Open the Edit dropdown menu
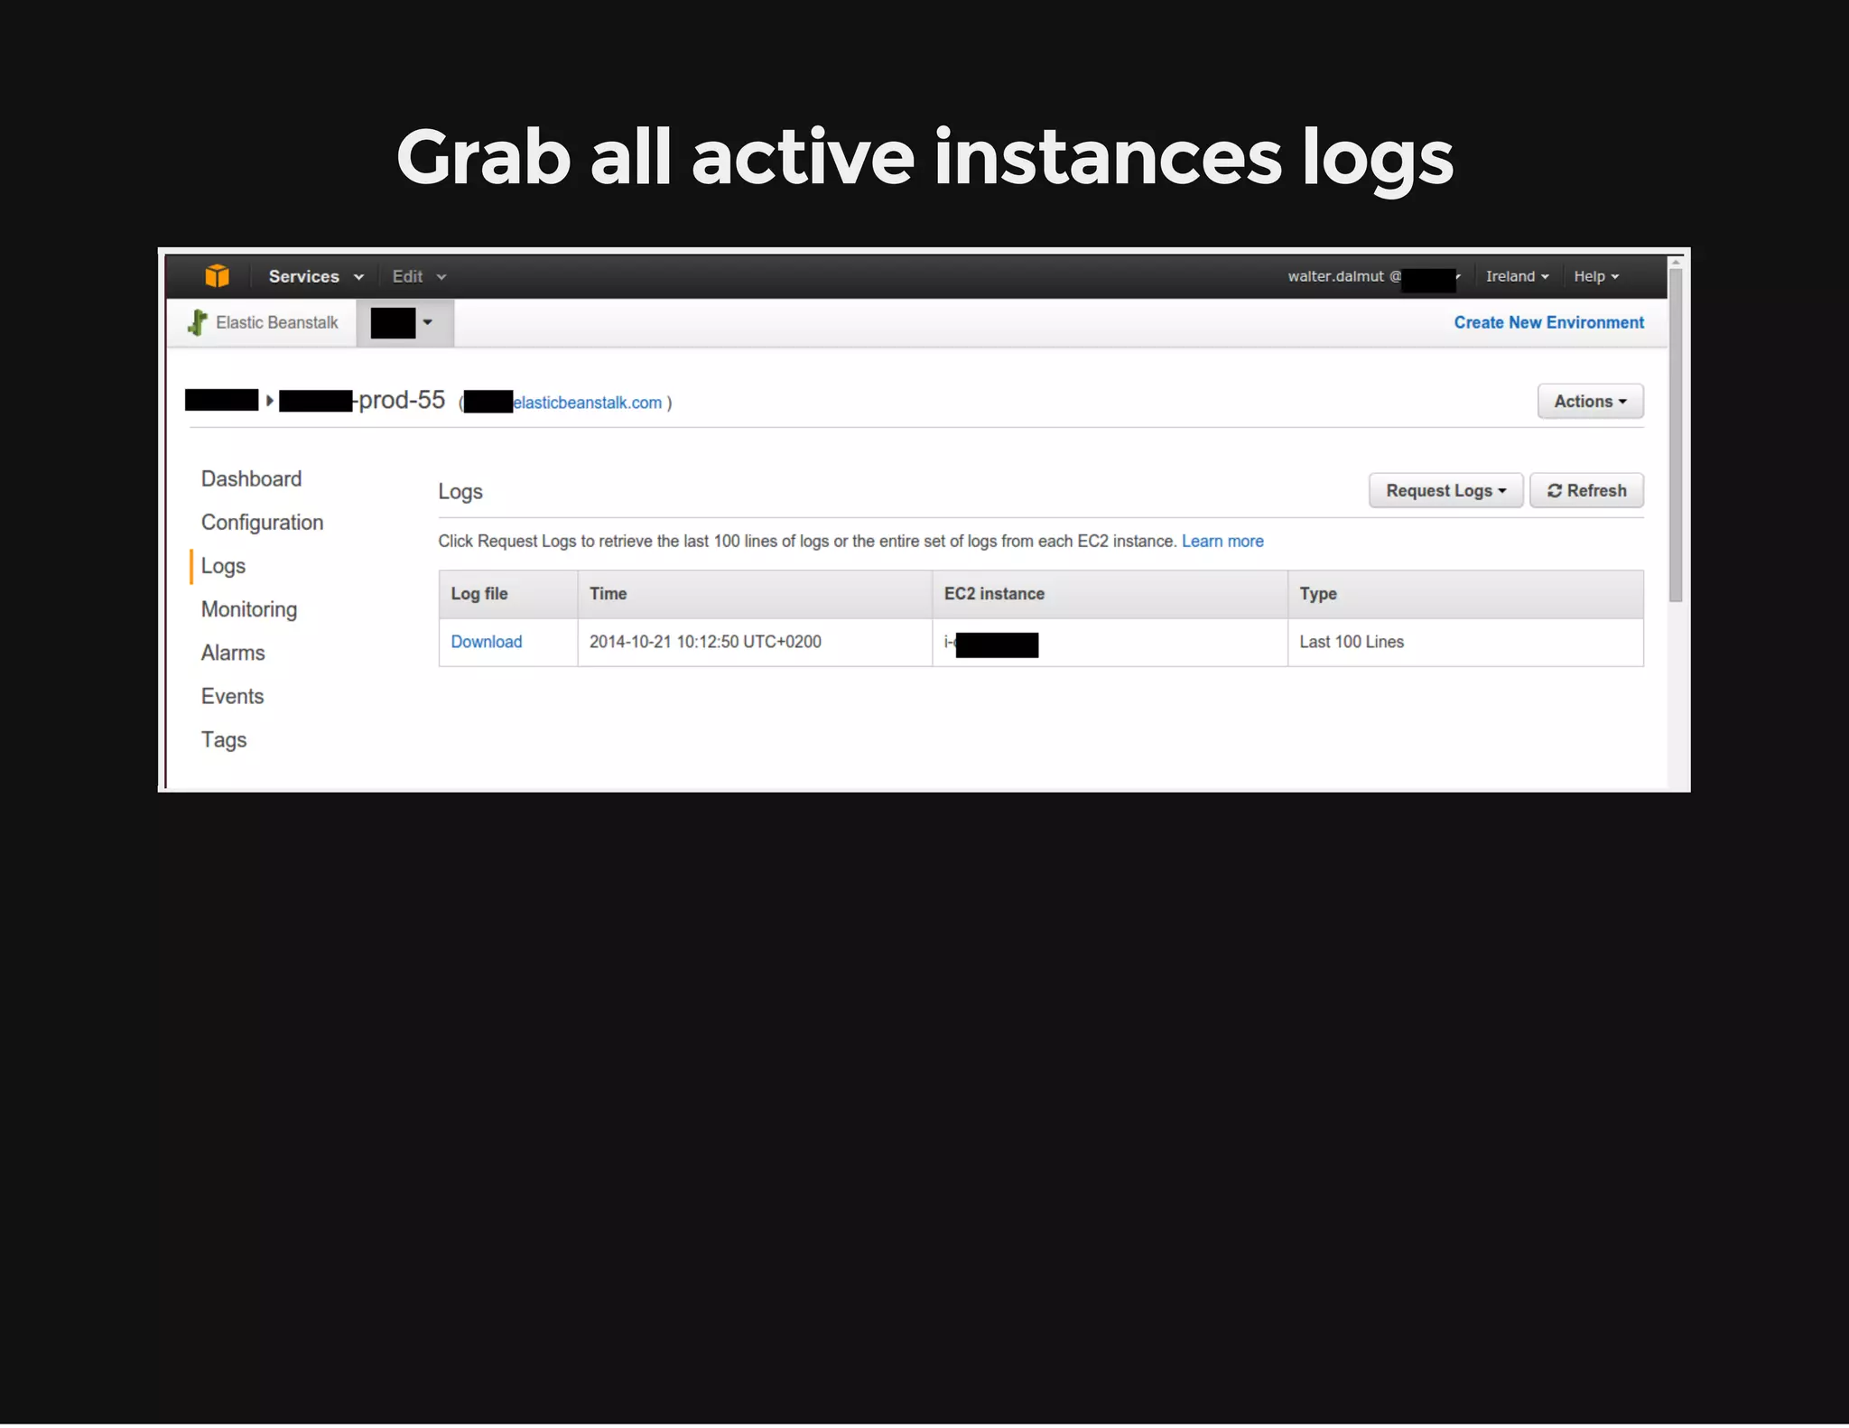 [419, 276]
